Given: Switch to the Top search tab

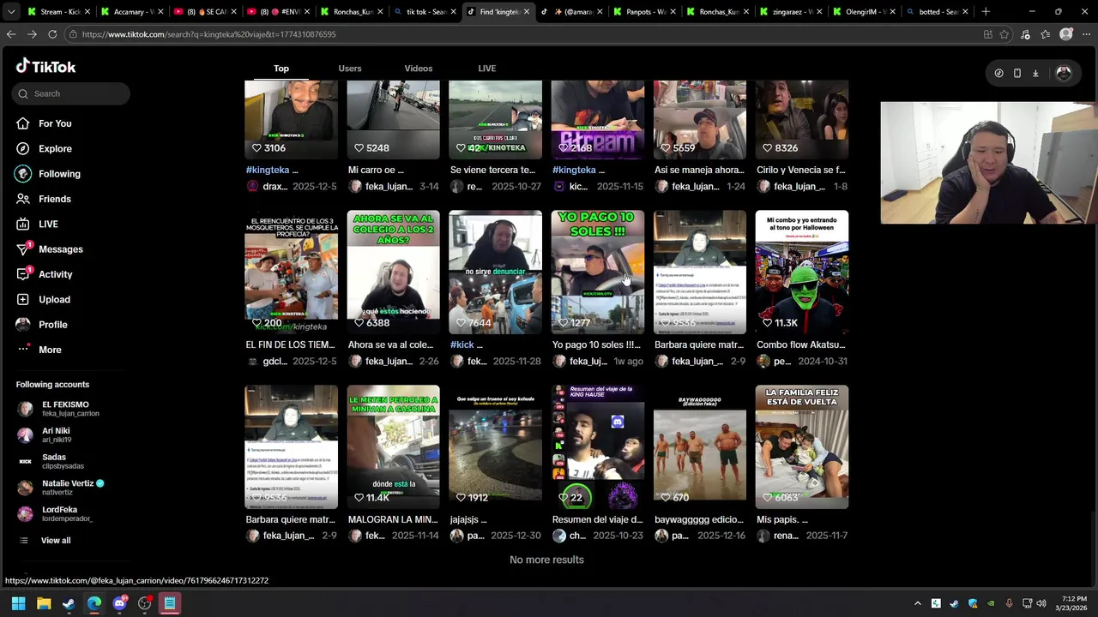Looking at the screenshot, I should [281, 69].
